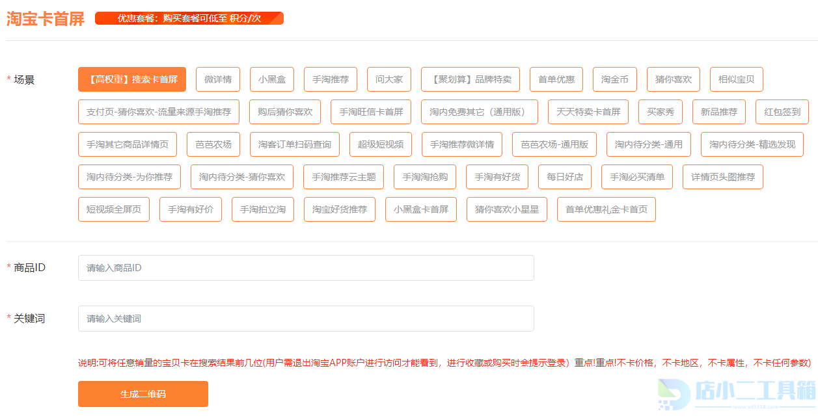Select the 短视频全屏页 scene

pyautogui.click(x=114, y=209)
